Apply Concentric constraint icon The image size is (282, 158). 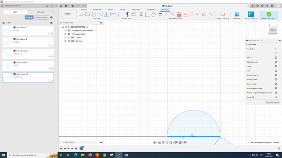[192, 14]
